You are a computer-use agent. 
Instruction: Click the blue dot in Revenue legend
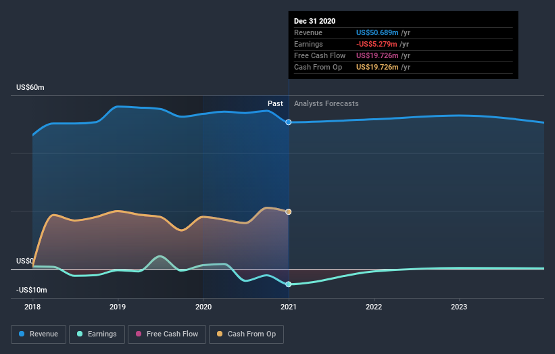tap(22, 334)
